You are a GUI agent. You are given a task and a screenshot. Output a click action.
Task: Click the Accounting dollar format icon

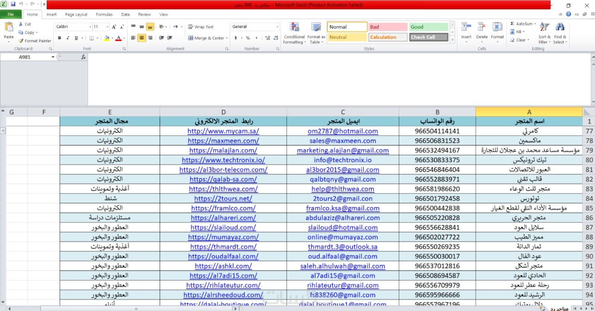236,38
